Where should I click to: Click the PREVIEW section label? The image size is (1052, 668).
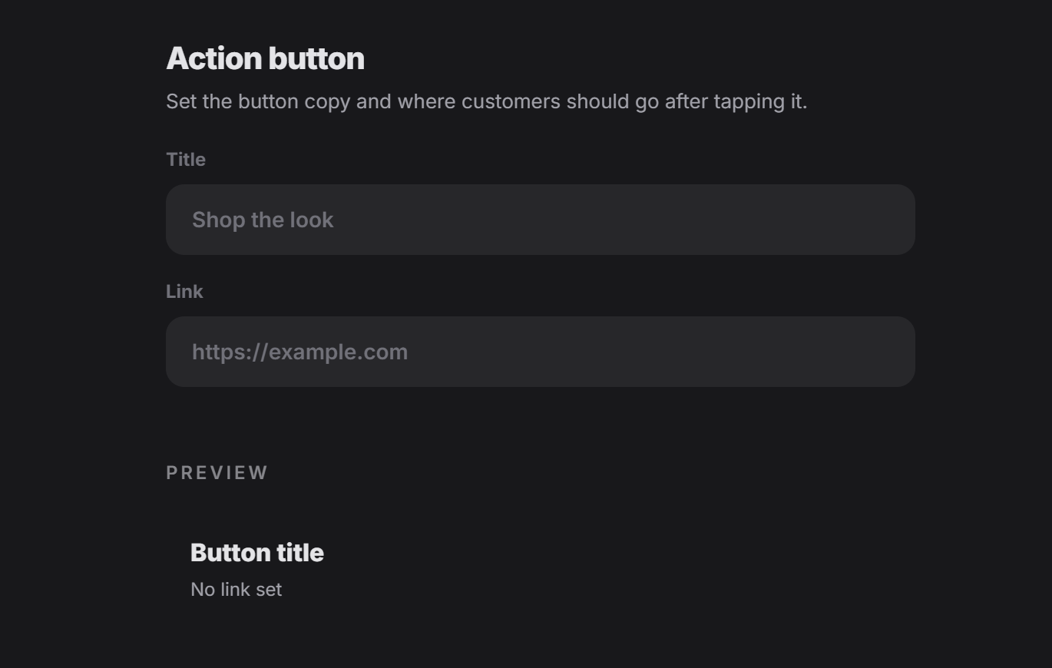(217, 473)
